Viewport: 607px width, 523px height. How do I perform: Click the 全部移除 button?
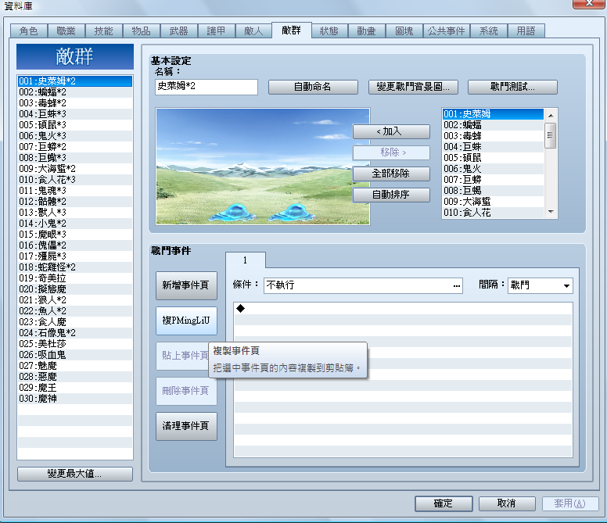(x=391, y=174)
